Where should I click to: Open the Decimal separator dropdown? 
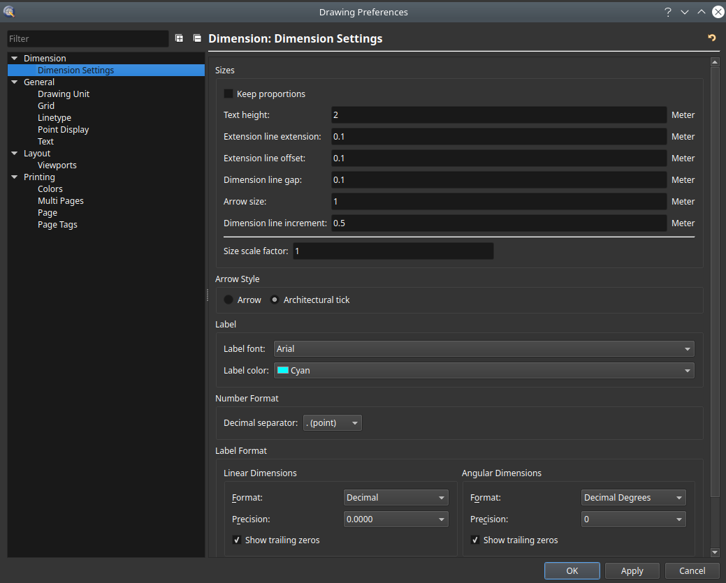point(333,423)
